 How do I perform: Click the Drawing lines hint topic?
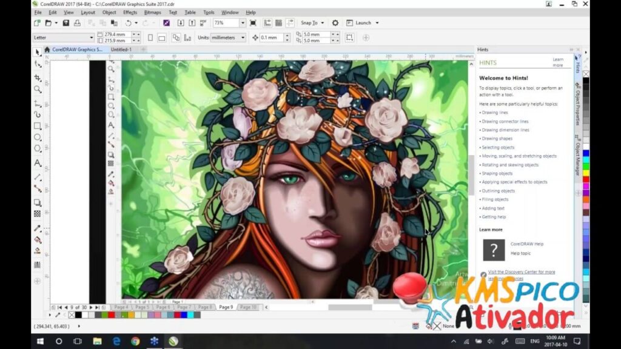coord(495,113)
